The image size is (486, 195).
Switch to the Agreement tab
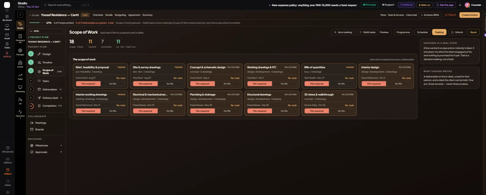[134, 15]
